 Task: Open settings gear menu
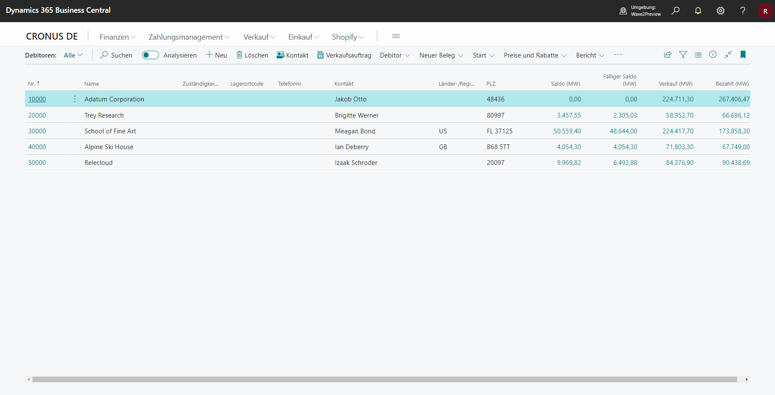(720, 11)
